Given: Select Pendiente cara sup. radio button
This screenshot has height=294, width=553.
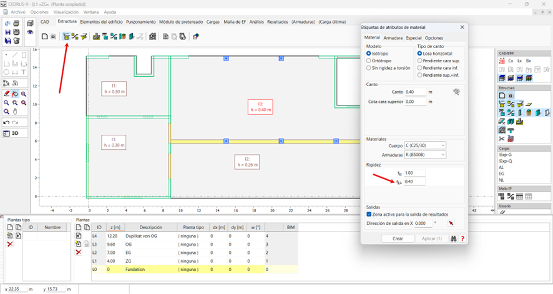Looking at the screenshot, I should [x=419, y=61].
